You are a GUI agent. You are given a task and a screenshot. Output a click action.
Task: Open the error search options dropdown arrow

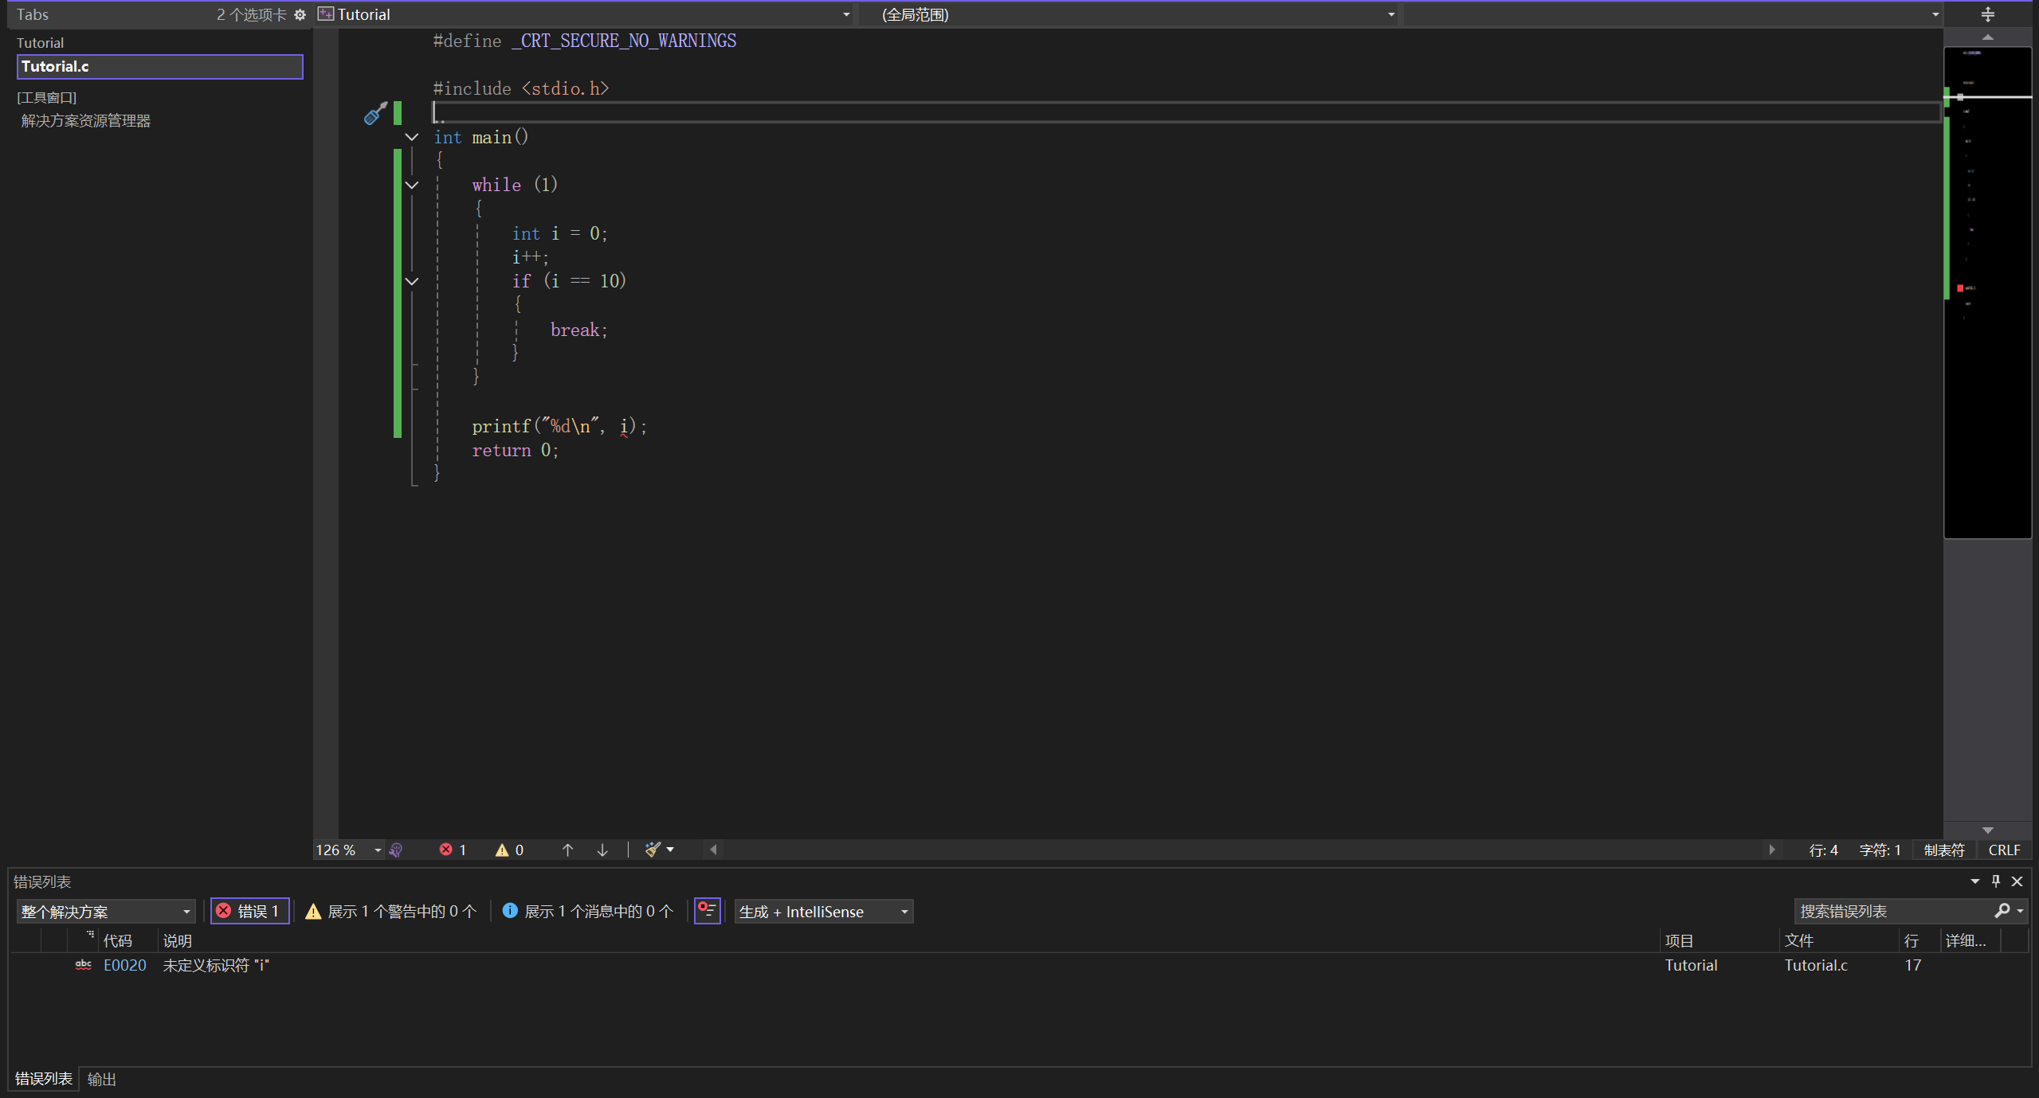pos(2020,911)
